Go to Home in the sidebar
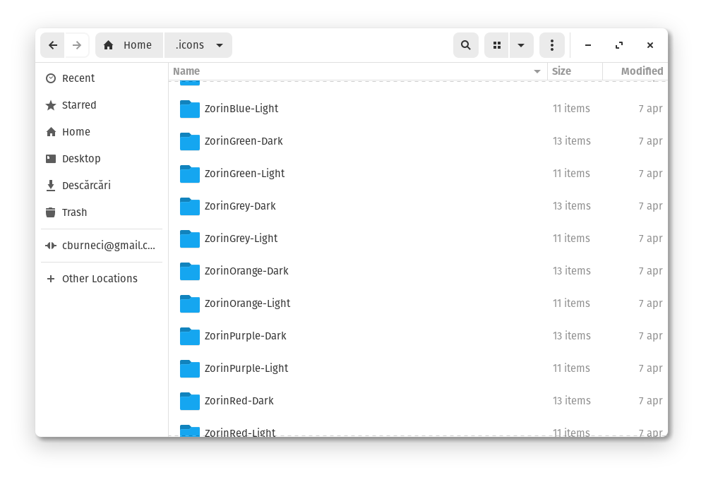The image size is (706, 482). 102,132
